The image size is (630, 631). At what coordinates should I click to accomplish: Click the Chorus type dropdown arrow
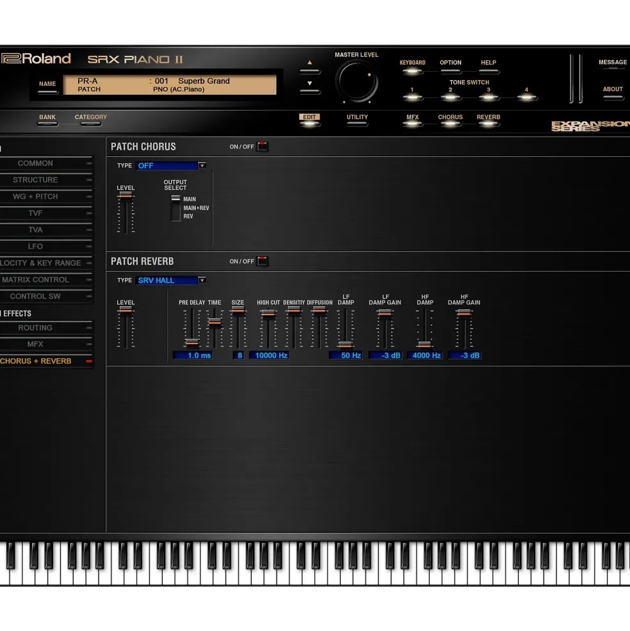click(202, 165)
